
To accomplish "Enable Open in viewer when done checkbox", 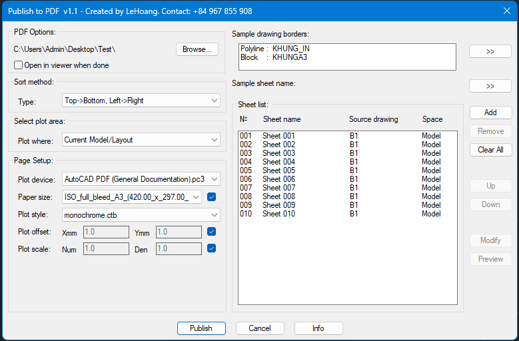I will pyautogui.click(x=19, y=65).
